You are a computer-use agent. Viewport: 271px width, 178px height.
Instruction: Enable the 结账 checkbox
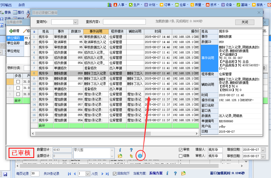click(180, 156)
